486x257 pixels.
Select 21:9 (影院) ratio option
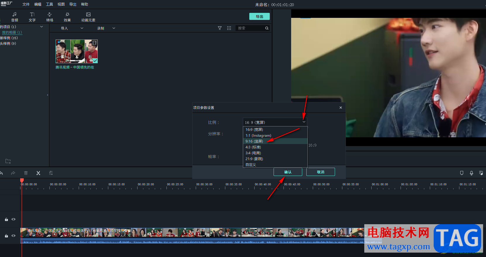pyautogui.click(x=275, y=159)
